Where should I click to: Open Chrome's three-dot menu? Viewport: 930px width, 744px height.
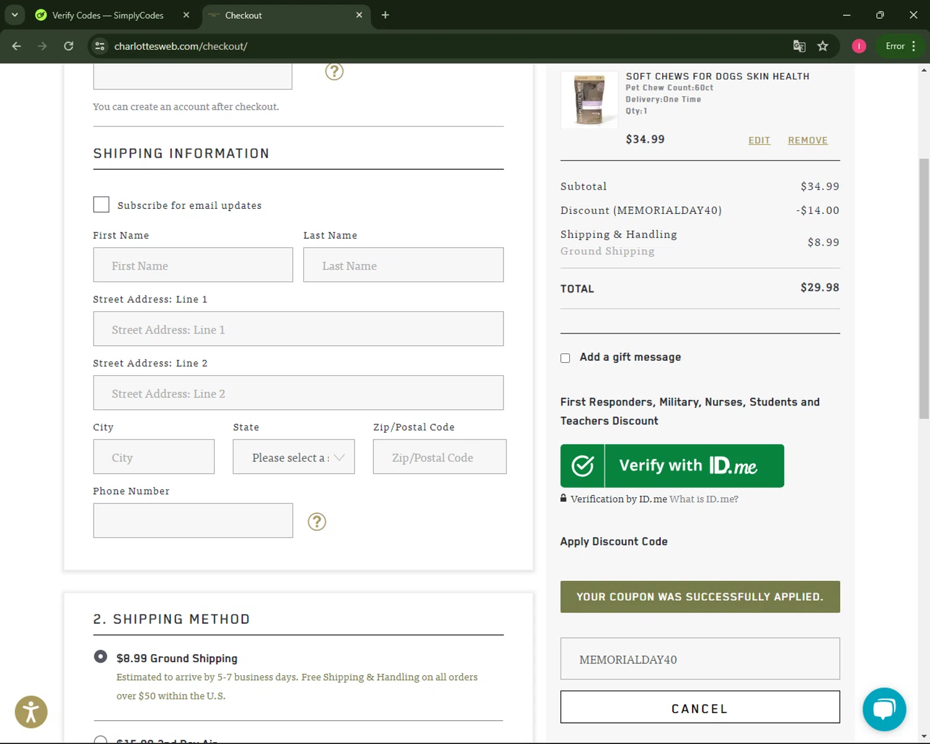click(x=914, y=46)
